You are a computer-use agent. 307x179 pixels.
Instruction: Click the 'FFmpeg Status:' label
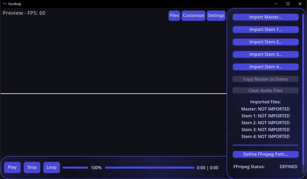249,167
